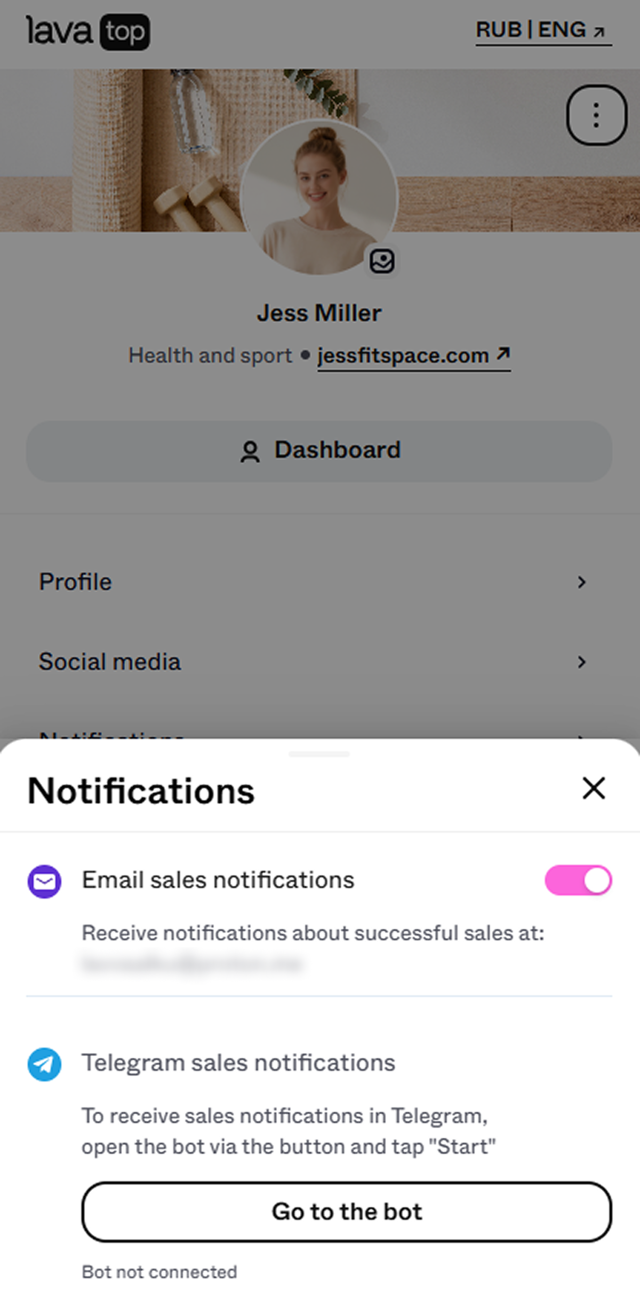The height and width of the screenshot is (1298, 640).
Task: Click the Go to the bot button
Action: [347, 1212]
